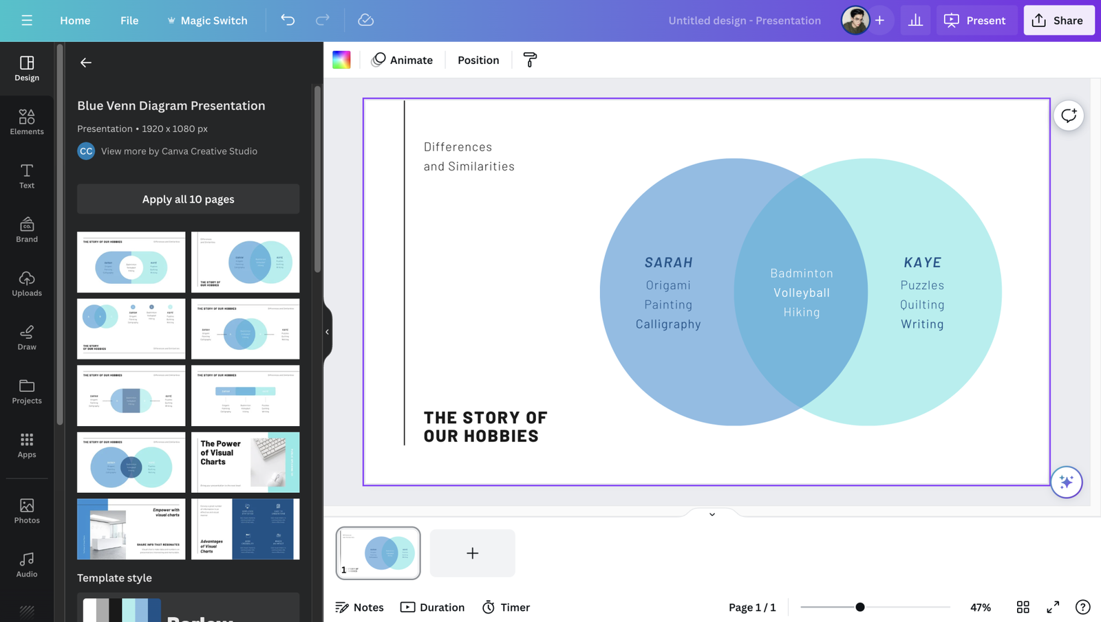Open the Animate options
Viewport: 1101px width, 622px height.
pyautogui.click(x=403, y=60)
